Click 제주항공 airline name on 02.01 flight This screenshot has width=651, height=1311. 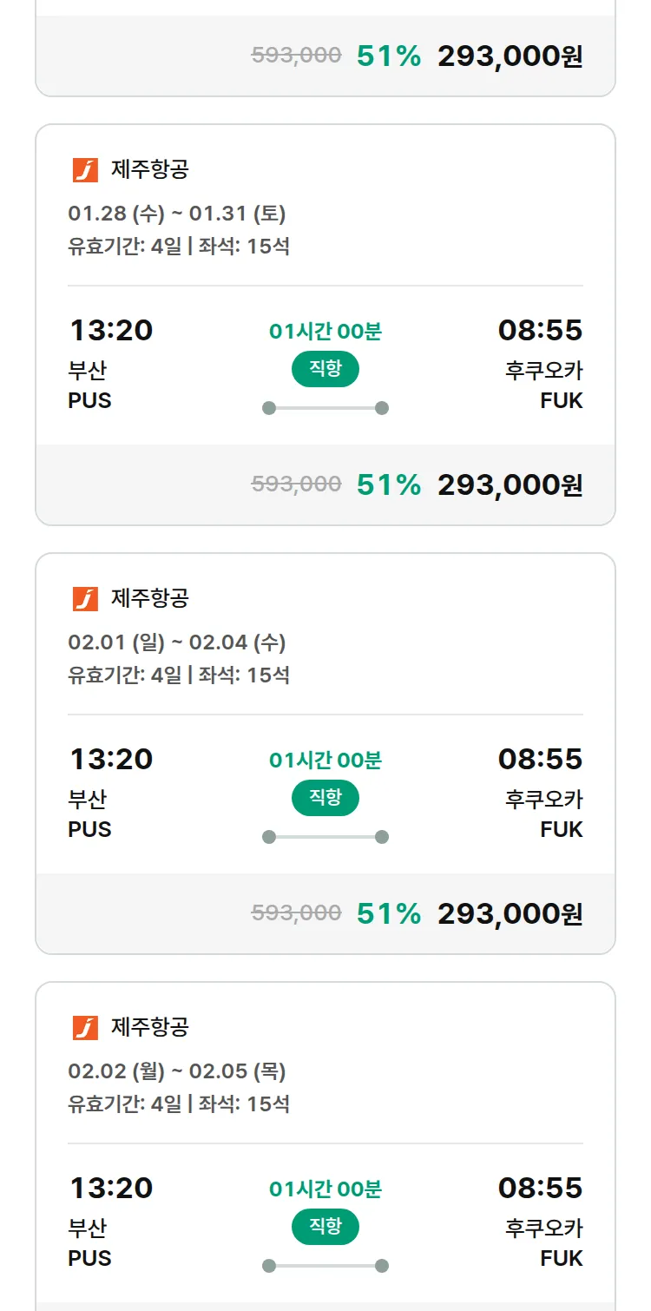[x=149, y=599]
